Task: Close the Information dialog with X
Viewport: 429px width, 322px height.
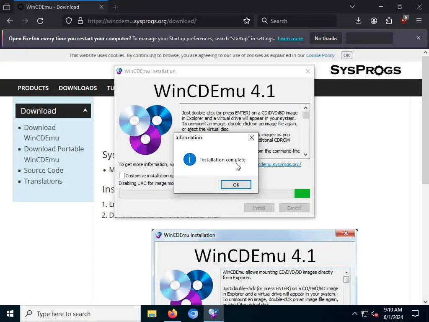Action: (x=252, y=138)
